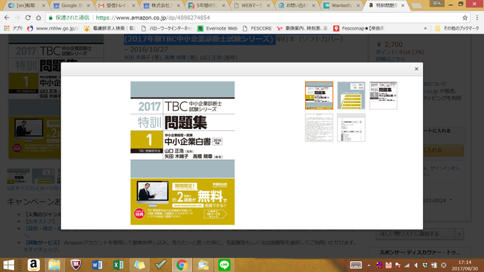Switch to the Wantedly tab
Image resolution: width=484 pixels, height=272 pixels.
[x=341, y=5]
